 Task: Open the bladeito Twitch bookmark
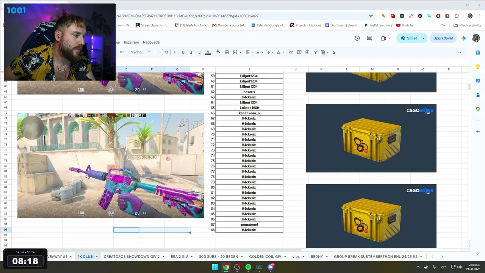point(191,25)
